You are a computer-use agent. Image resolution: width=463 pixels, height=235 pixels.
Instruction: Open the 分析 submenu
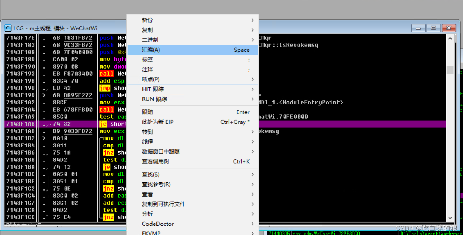point(193,214)
